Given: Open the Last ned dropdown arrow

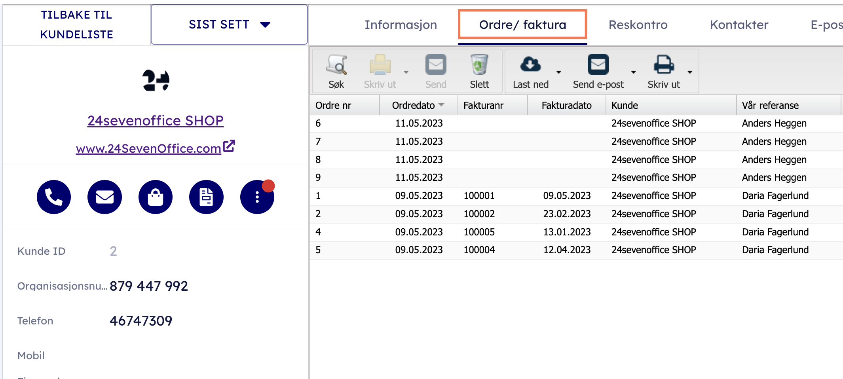Looking at the screenshot, I should point(559,72).
